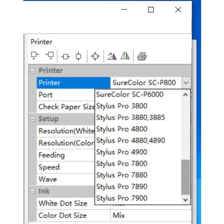Choose Stylus Pro 3800 printer
The image size is (224, 224).
[x=122, y=106]
